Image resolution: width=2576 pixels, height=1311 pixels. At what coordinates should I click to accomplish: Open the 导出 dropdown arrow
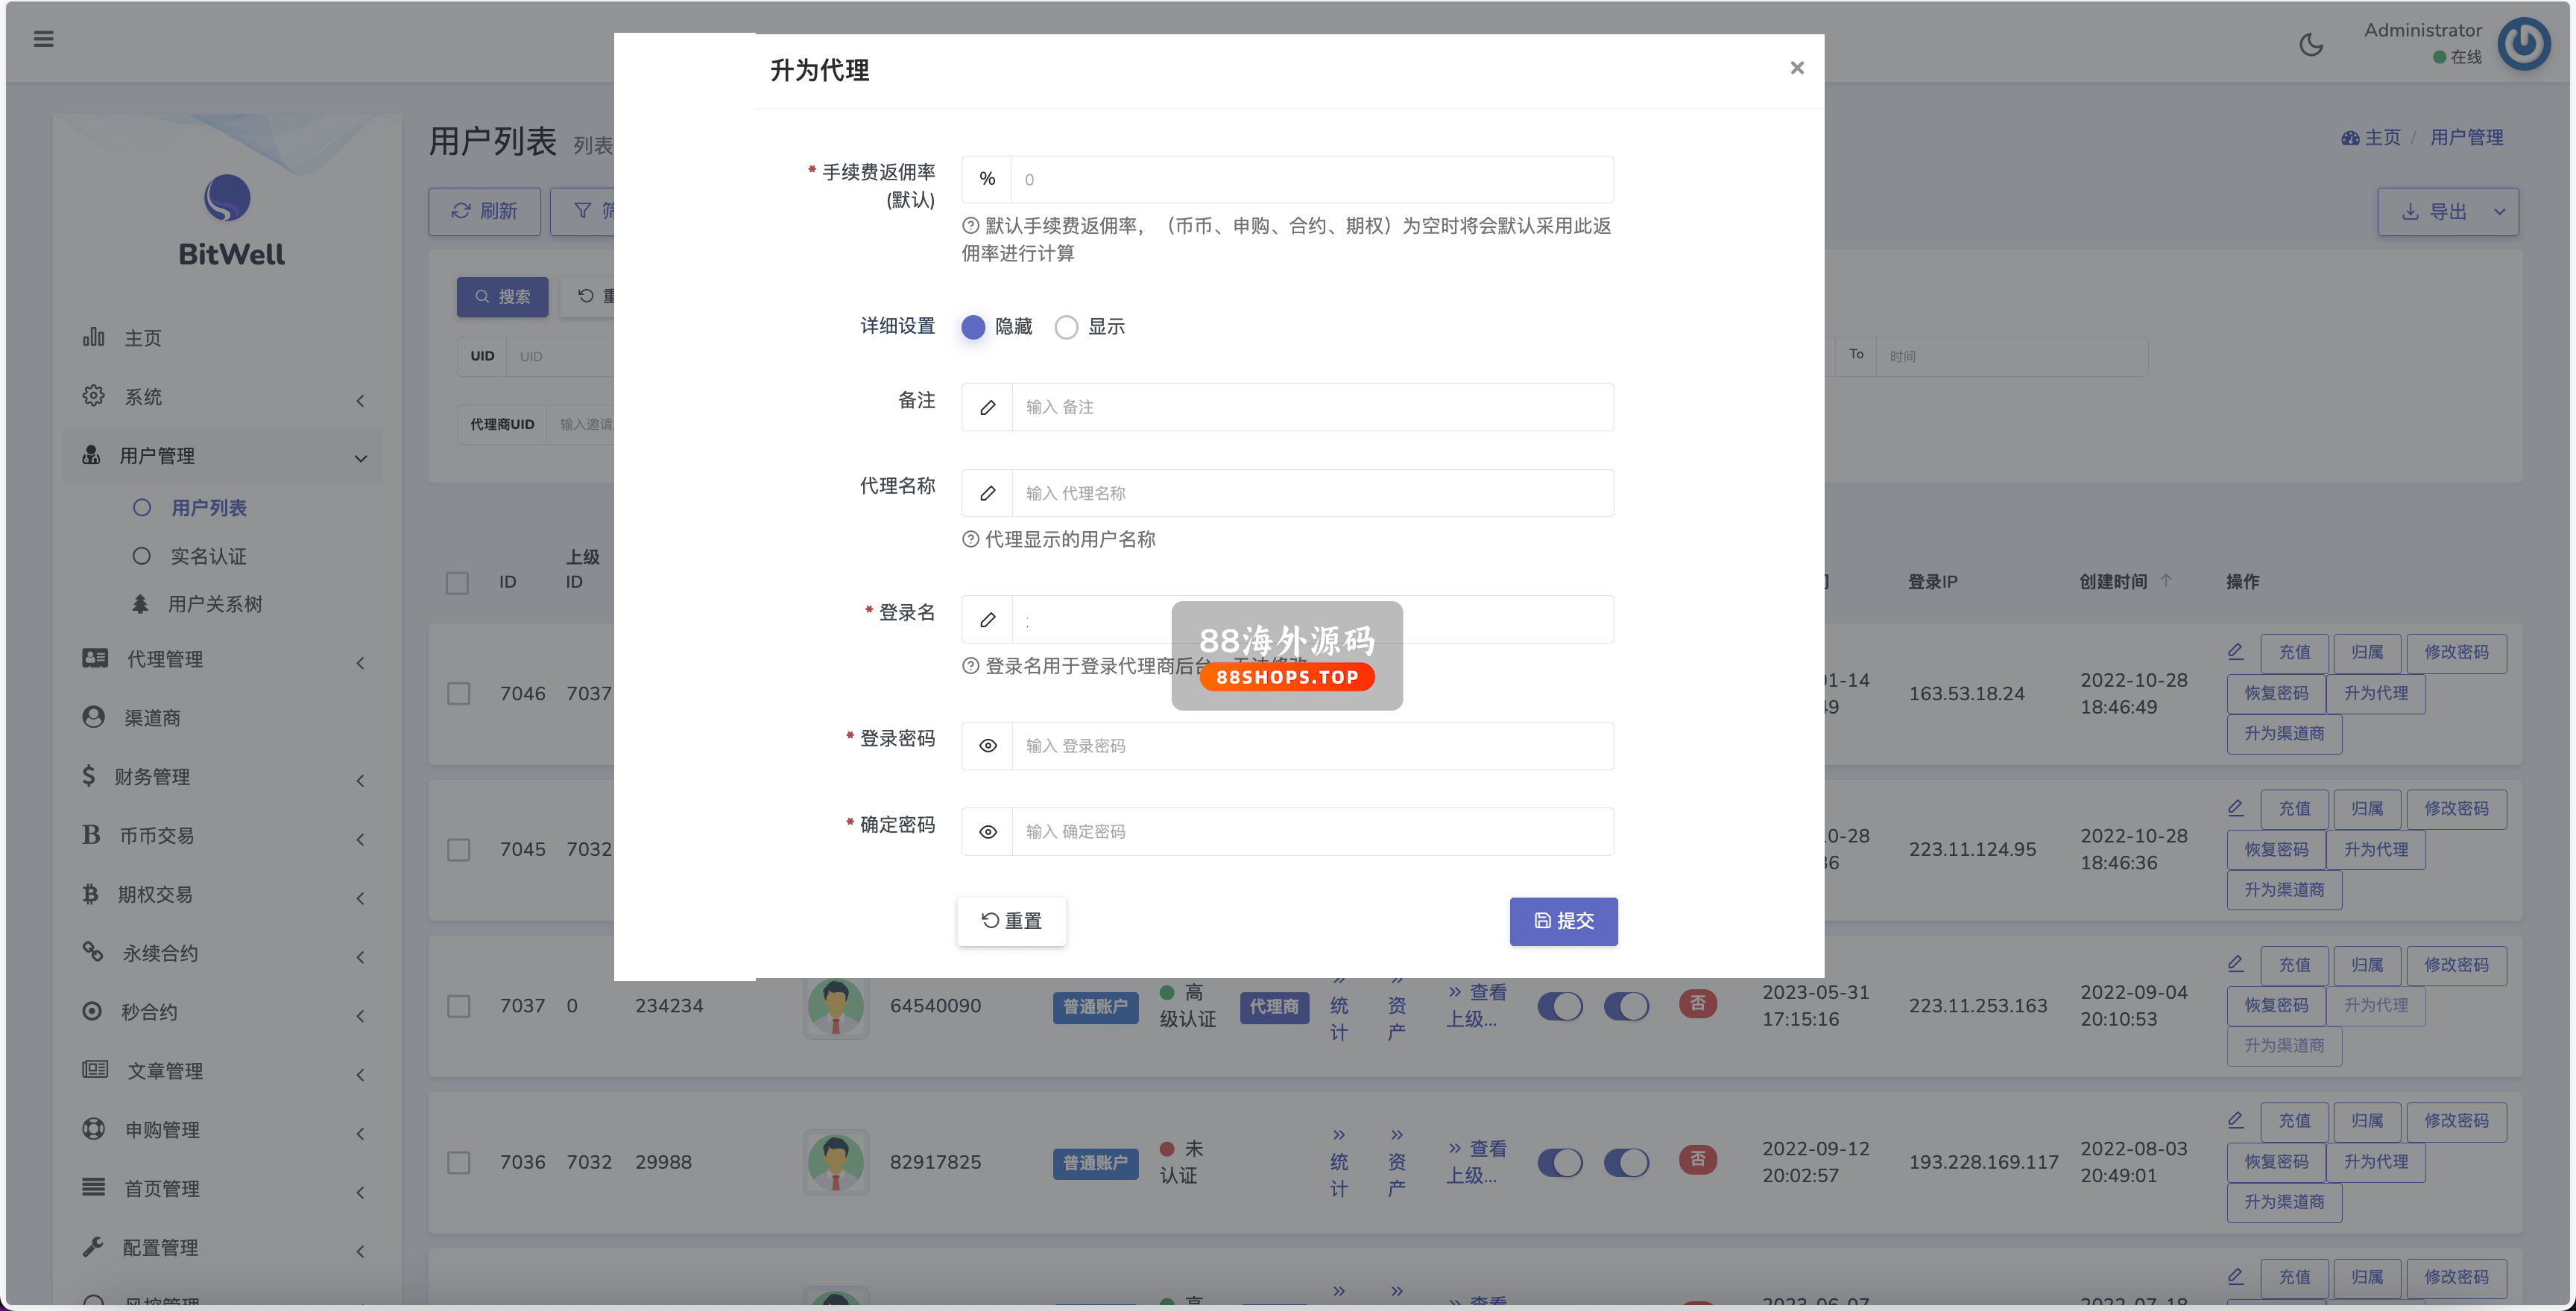[x=2499, y=212]
